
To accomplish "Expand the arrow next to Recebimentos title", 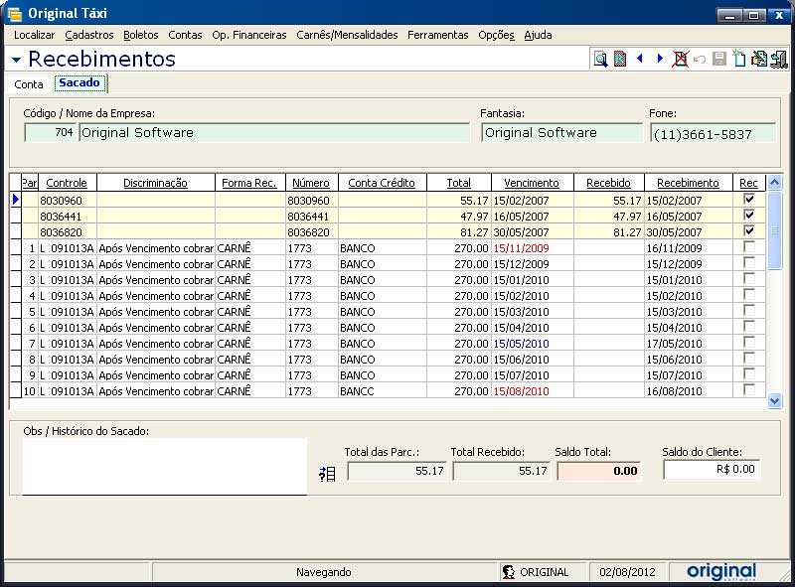I will [x=17, y=61].
